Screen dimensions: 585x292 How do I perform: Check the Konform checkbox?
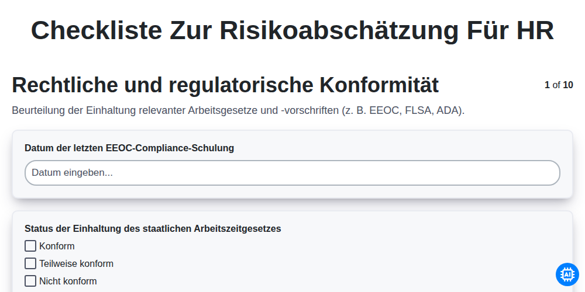tap(30, 246)
